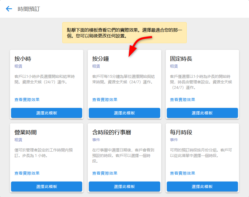The image size is (249, 197).
Task: Click the 含時段的行事曆 card title
Action: click(x=111, y=133)
